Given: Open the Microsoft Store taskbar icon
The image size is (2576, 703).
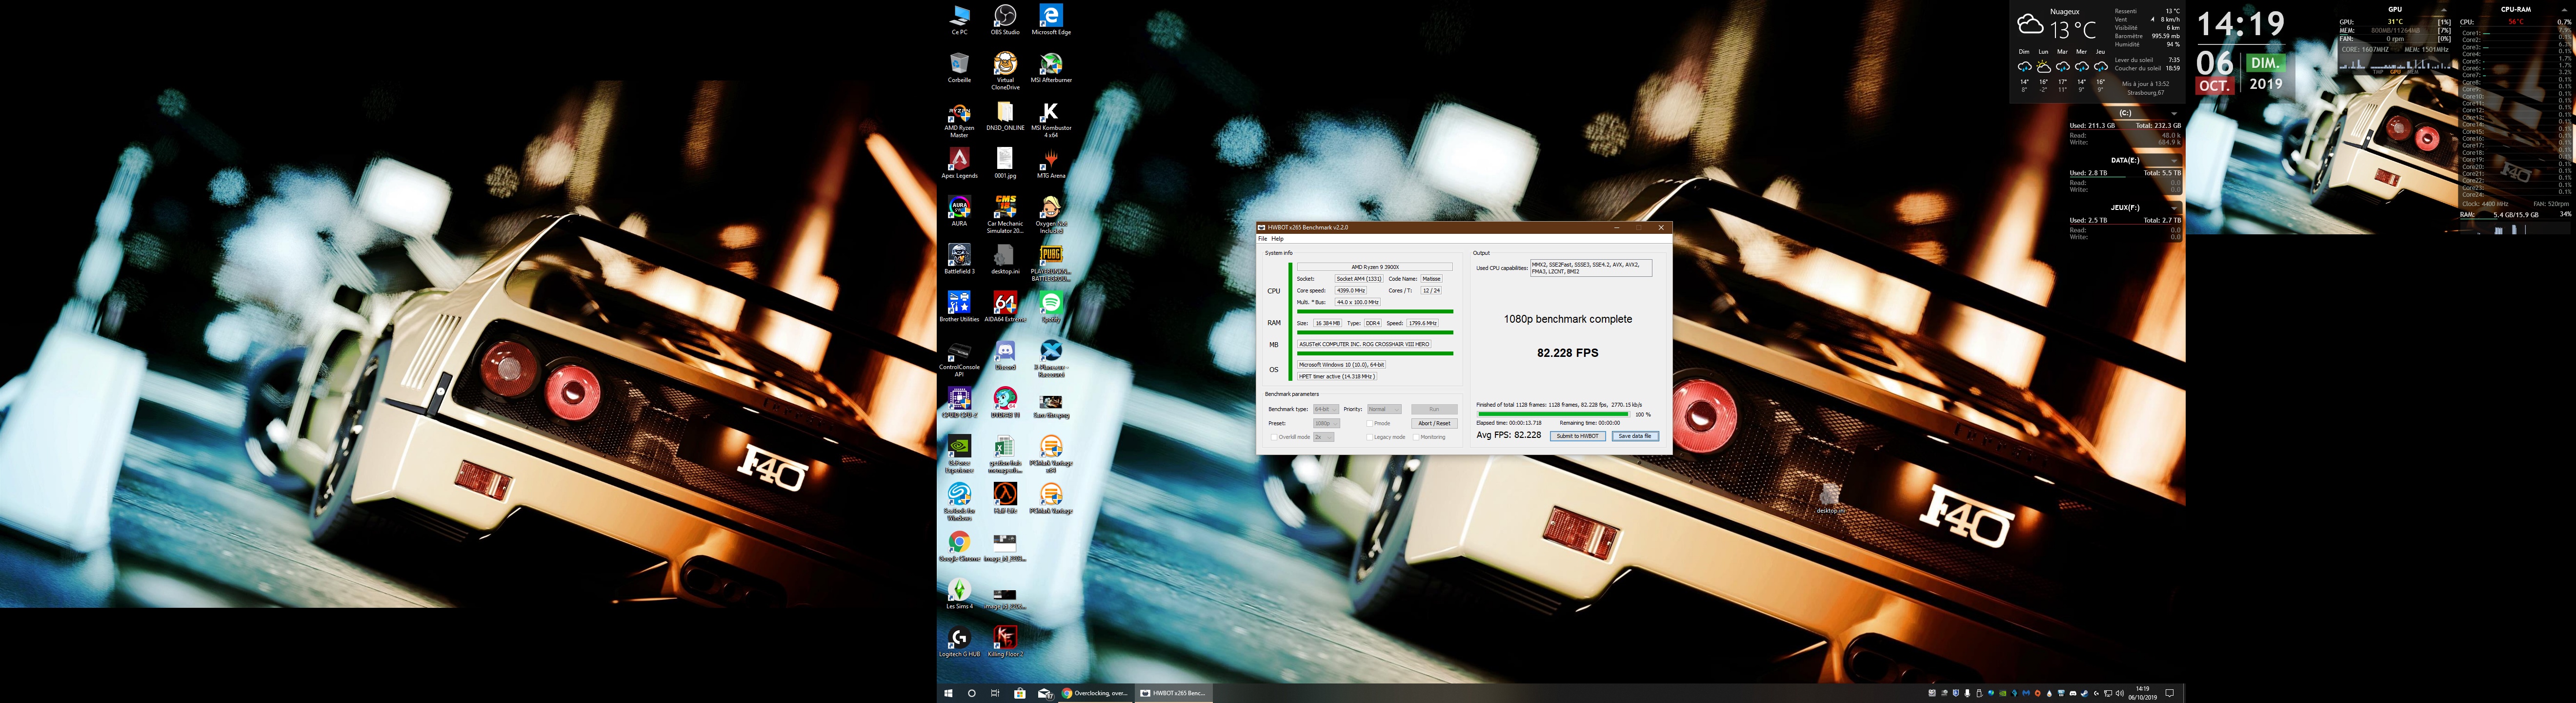Looking at the screenshot, I should pos(1019,693).
